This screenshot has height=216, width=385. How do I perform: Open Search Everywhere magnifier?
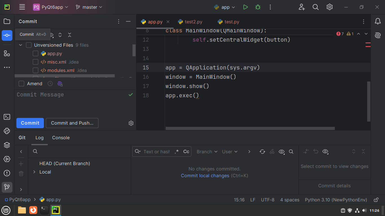(x=316, y=7)
